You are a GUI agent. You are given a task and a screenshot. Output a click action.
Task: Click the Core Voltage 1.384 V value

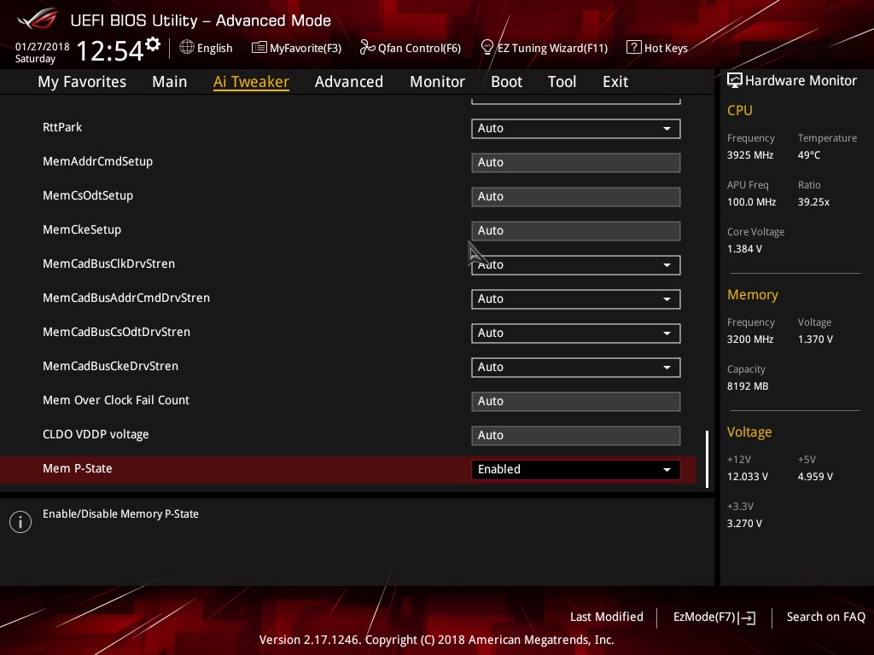(x=744, y=249)
